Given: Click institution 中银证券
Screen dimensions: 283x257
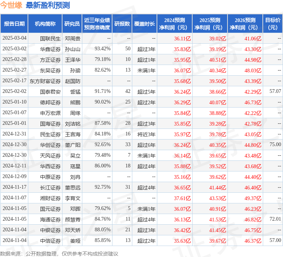Looking at the screenshot, I should [50, 230].
